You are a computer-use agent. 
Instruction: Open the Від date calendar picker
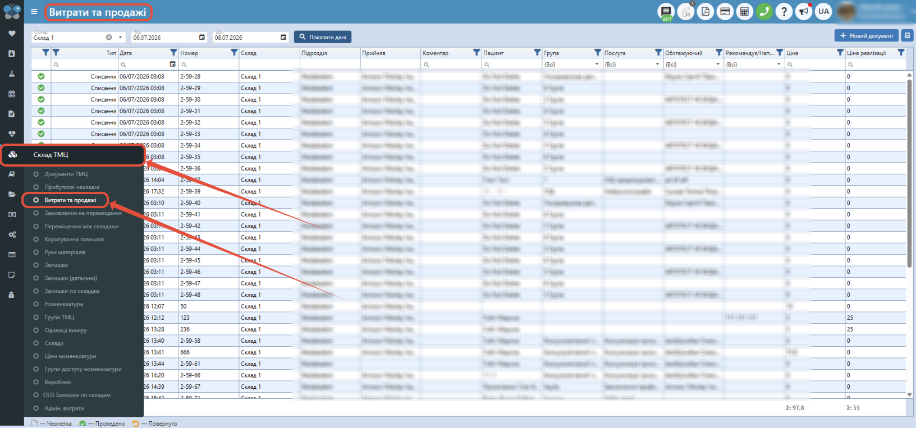(202, 38)
